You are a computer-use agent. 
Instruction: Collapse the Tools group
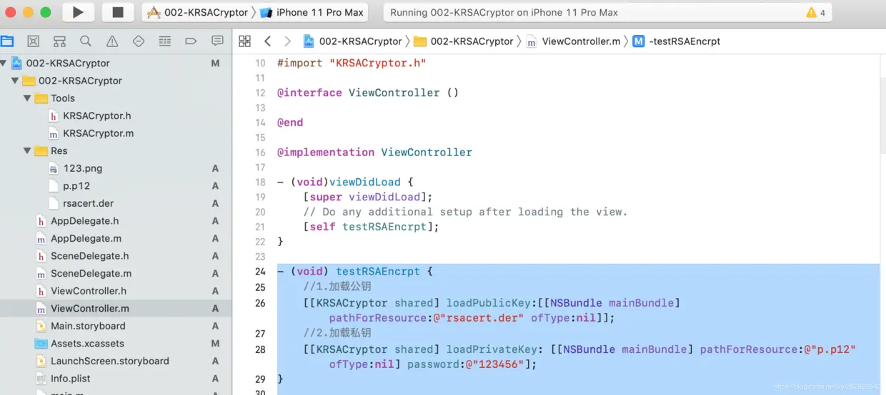pos(27,98)
